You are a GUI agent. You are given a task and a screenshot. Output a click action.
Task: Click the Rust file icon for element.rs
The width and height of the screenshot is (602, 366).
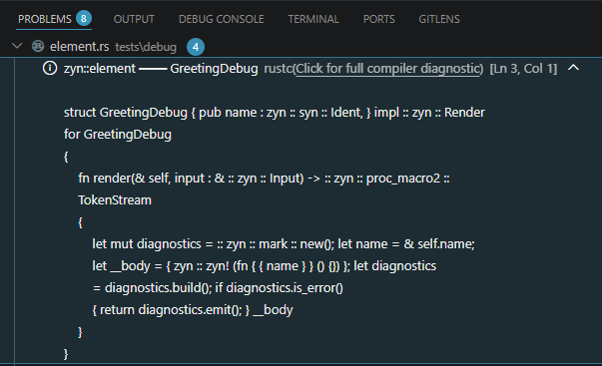click(38, 46)
